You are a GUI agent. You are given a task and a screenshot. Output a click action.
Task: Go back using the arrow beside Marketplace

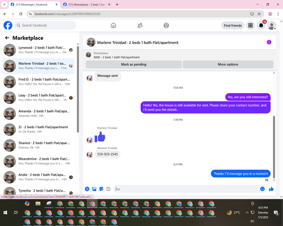[x=7, y=38]
